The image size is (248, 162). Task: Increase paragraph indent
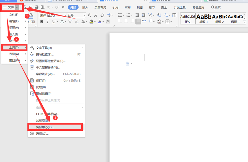[x=143, y=15]
